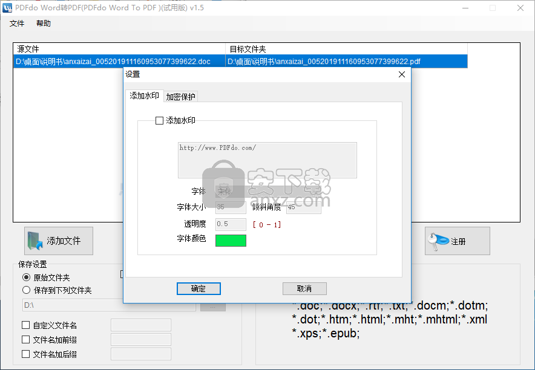Click the browse folder (...) button
This screenshot has height=370, width=535.
(x=213, y=307)
